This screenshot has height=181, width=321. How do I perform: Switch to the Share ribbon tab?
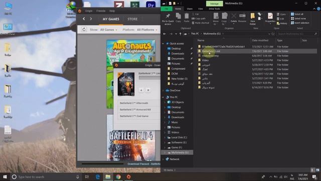pyautogui.click(x=190, y=9)
